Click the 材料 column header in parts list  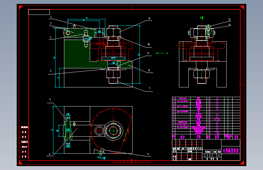coord(217,137)
